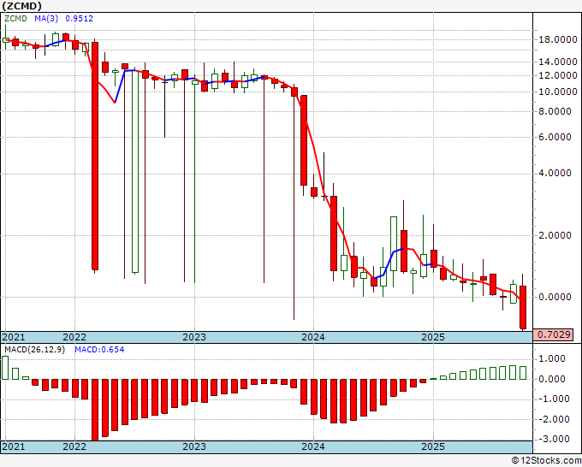The height and width of the screenshot is (467, 582).
Task: Click 2022 on the price chart time axis
Action: pos(74,337)
